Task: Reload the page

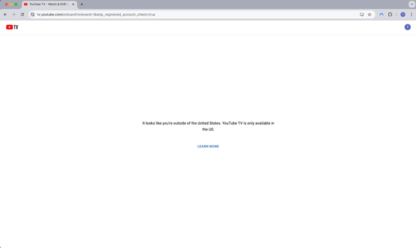Action: pos(22,15)
